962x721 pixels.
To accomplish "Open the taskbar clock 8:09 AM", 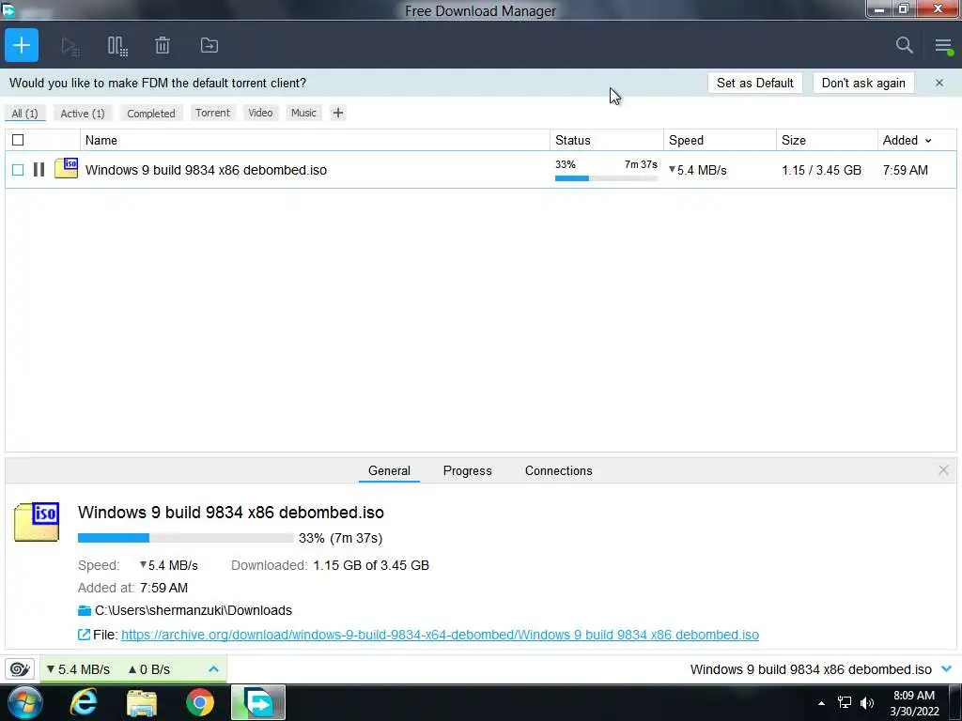I will tap(914, 703).
